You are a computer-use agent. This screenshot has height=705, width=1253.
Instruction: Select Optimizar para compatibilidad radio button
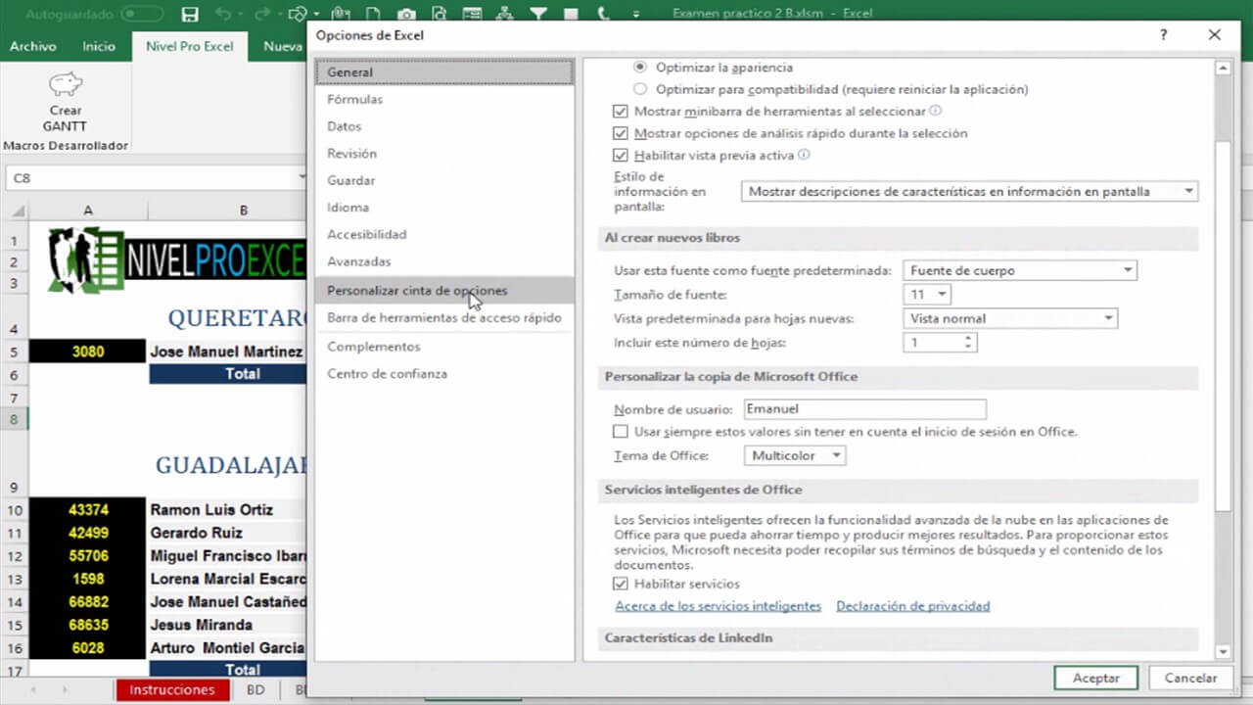[x=640, y=89]
